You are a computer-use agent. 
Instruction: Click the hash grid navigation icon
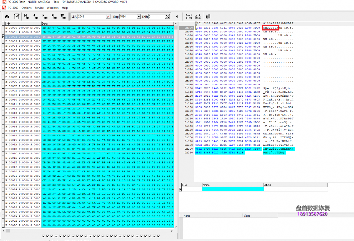(x=63, y=16)
